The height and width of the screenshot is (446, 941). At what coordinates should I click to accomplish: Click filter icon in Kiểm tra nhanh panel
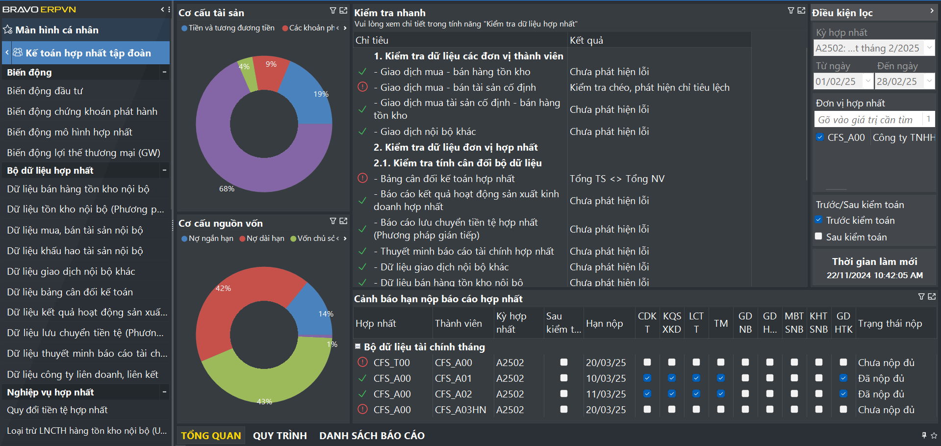click(x=791, y=10)
